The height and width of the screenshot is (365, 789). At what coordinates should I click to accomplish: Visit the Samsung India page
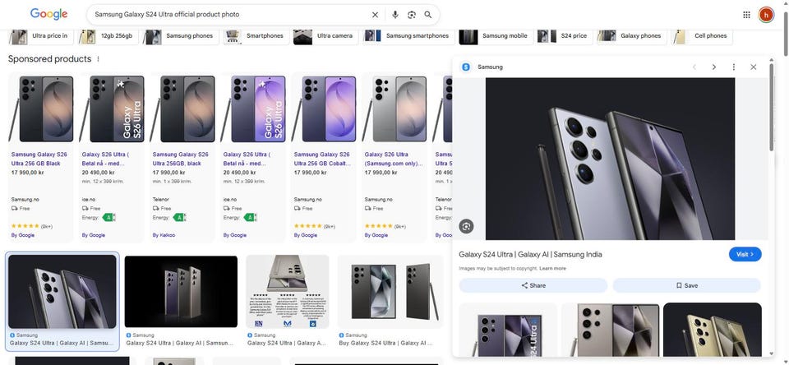point(745,254)
